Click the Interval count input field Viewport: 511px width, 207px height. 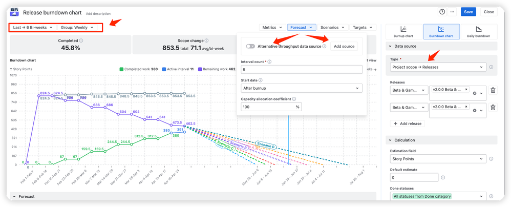point(302,70)
